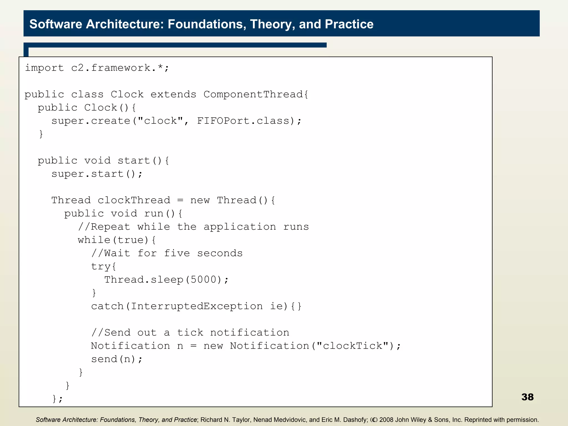Click the comment '//Wait for five seconds'
Screen dimensions: 568x426
[167, 253]
